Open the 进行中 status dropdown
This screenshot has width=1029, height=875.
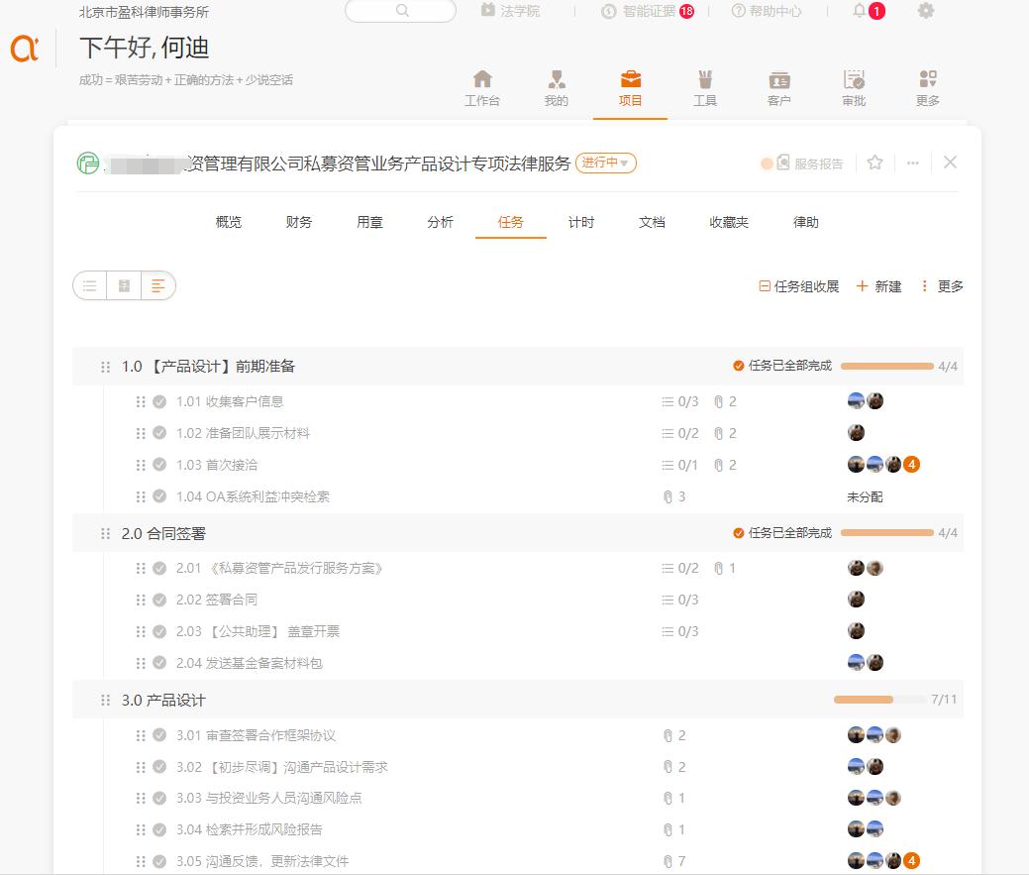[605, 163]
